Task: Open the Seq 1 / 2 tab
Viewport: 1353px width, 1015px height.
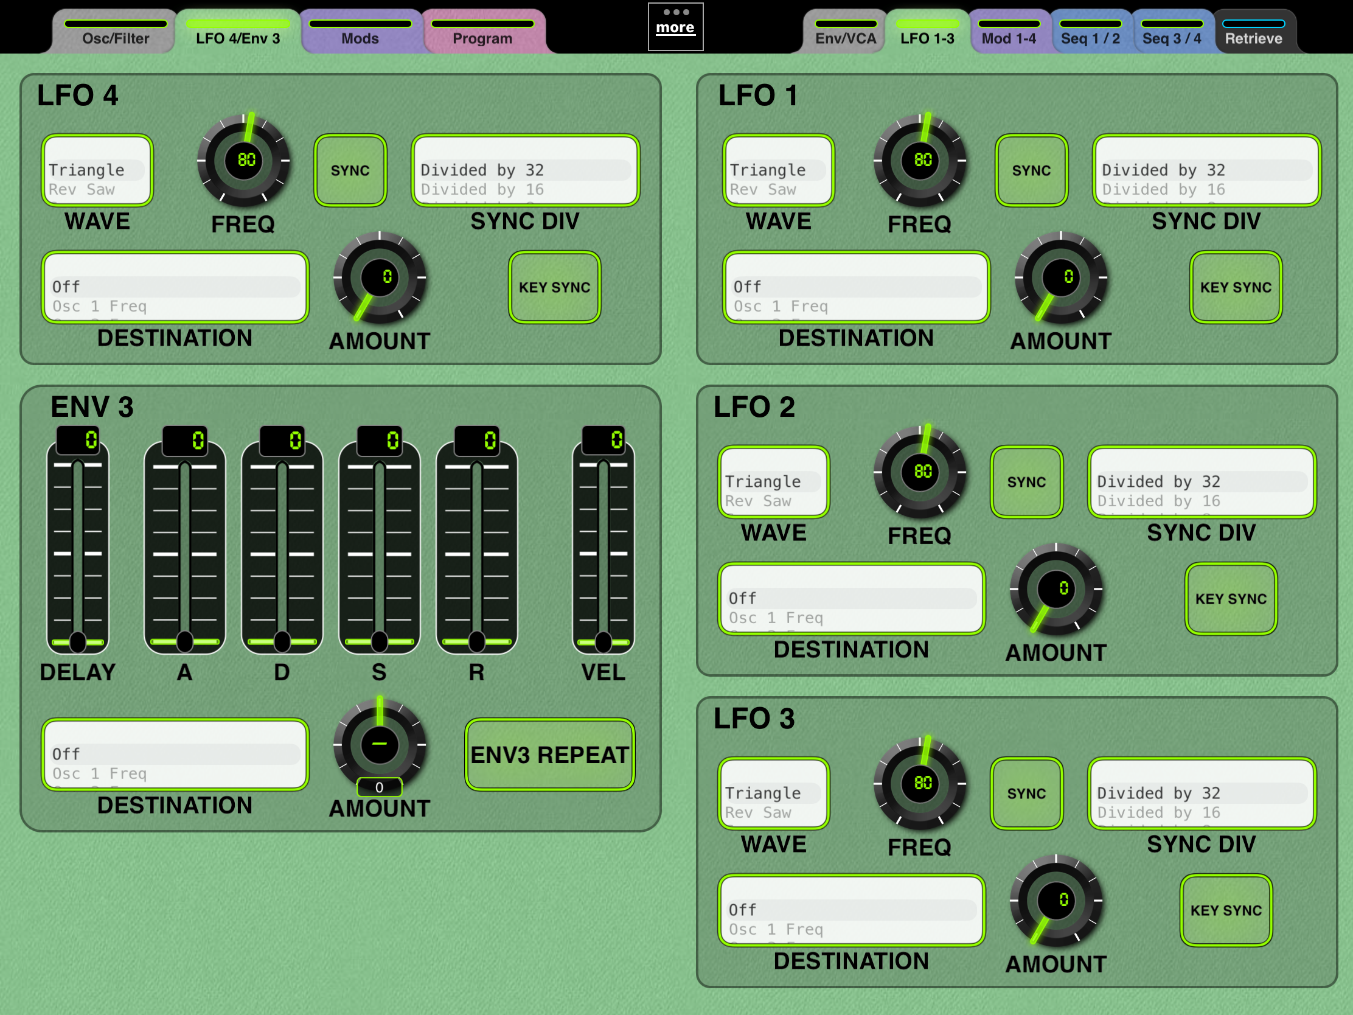Action: click(1090, 32)
